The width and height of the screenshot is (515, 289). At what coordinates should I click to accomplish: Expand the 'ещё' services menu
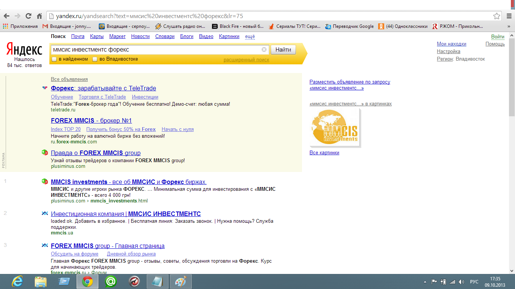point(250,37)
